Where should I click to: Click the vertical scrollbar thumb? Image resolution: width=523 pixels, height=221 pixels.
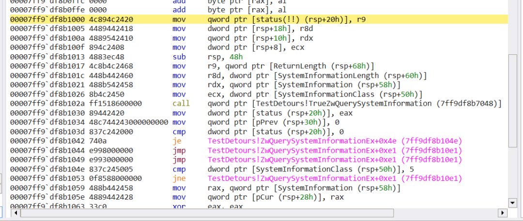coord(512,100)
